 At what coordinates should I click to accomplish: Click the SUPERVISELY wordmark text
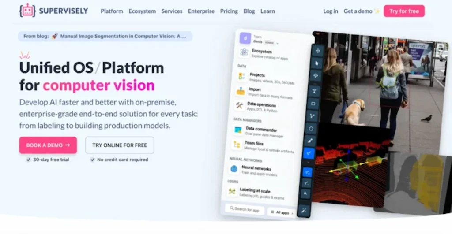[64, 11]
